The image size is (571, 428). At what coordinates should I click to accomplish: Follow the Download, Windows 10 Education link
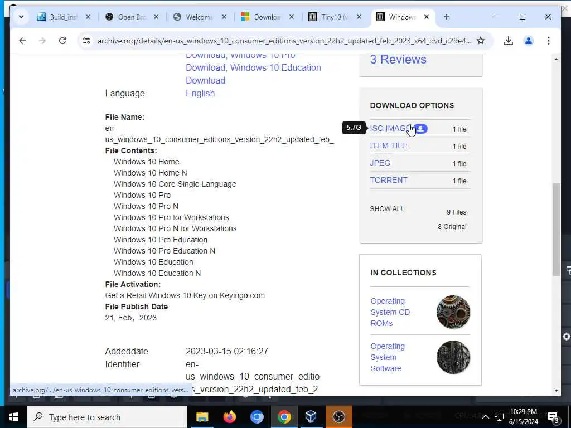[254, 67]
